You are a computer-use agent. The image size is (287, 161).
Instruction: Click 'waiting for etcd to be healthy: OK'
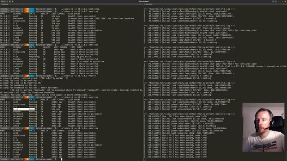coord(20,83)
